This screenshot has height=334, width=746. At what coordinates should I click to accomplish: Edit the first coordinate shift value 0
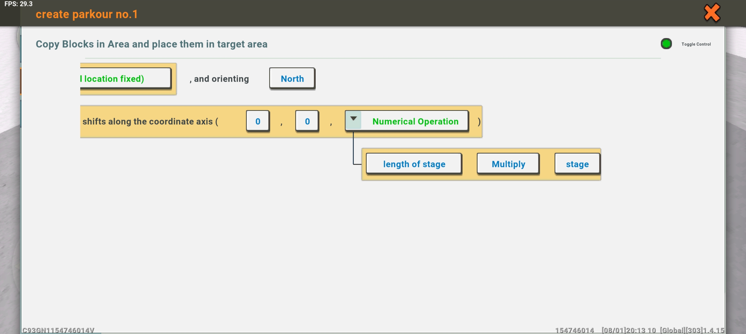click(258, 121)
